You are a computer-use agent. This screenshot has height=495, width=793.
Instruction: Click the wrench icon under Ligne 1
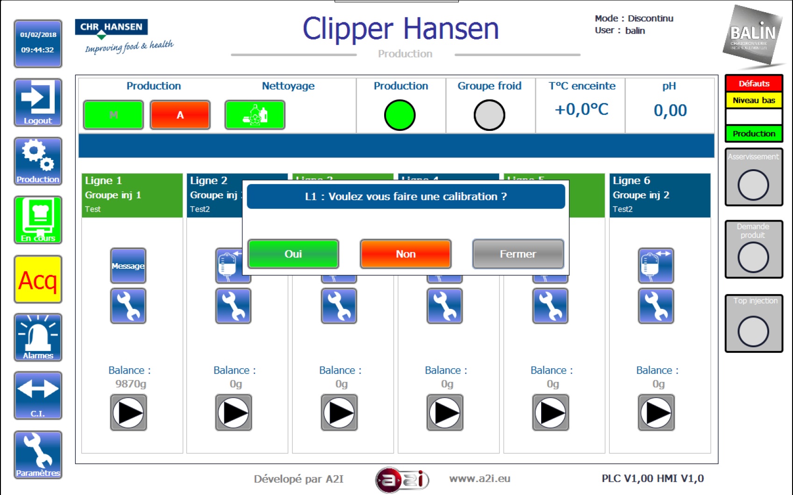[128, 306]
